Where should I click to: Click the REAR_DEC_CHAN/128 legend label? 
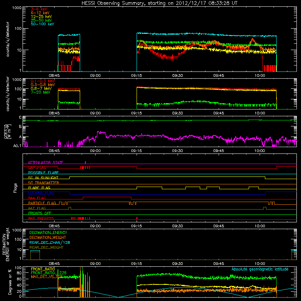[x=50, y=242]
